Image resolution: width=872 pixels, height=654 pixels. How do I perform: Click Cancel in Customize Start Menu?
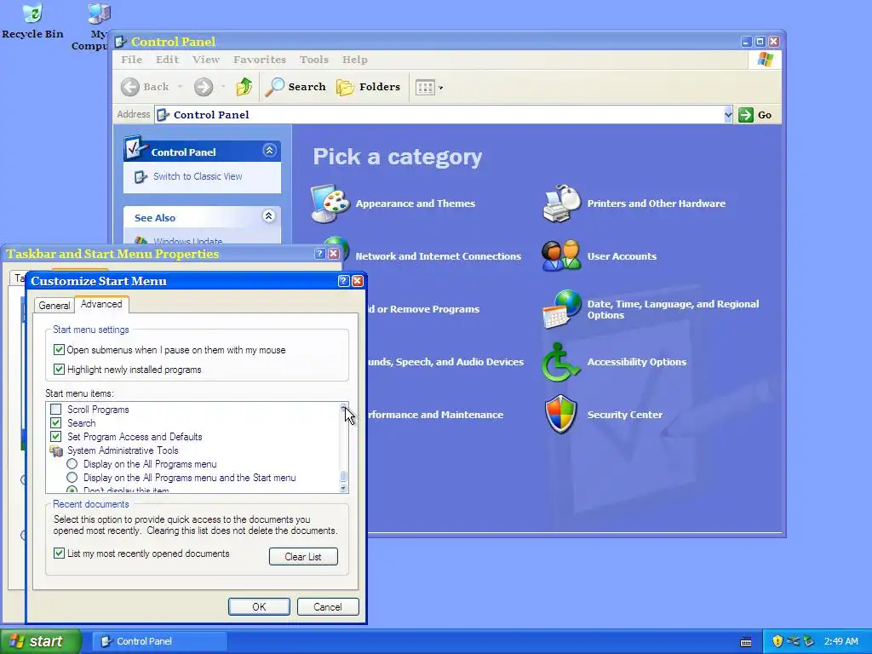click(x=328, y=606)
